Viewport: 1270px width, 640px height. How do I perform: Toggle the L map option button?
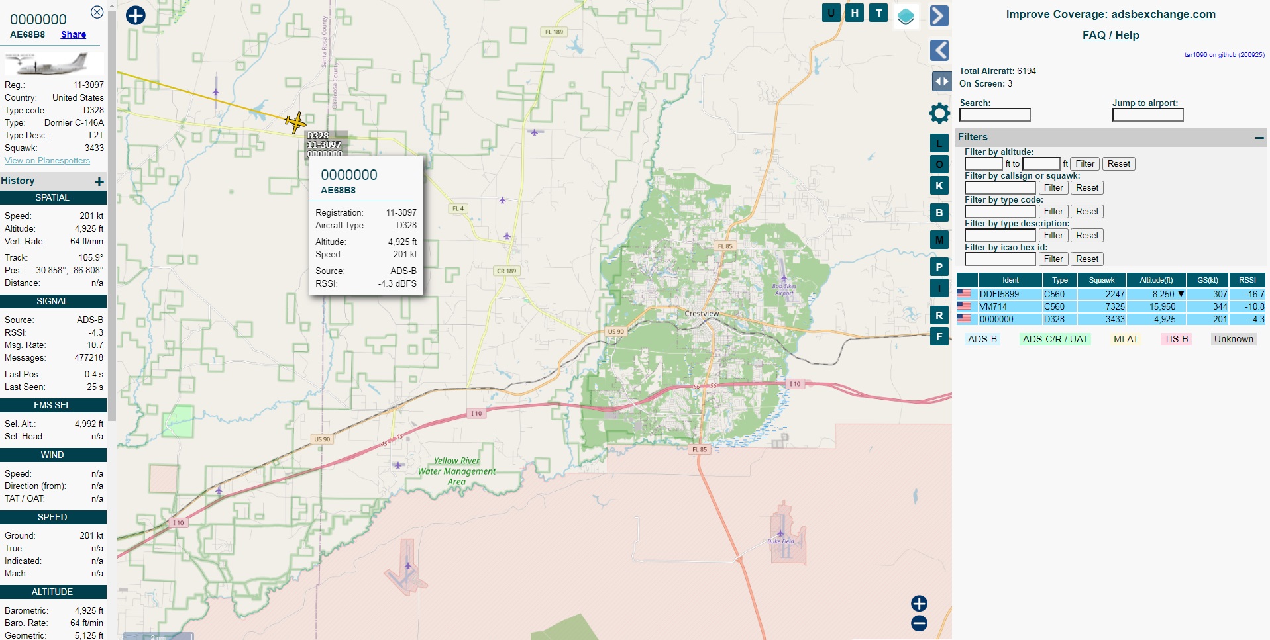coord(939,143)
